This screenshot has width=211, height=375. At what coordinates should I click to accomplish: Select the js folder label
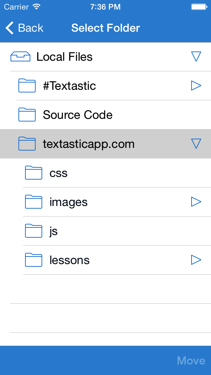point(54,231)
